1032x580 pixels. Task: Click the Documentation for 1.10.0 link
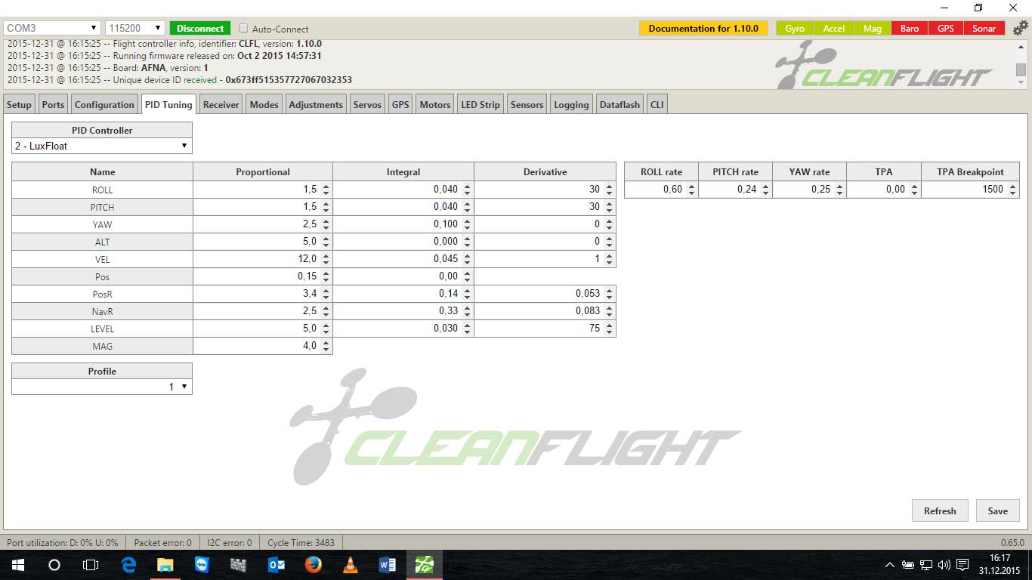click(703, 28)
